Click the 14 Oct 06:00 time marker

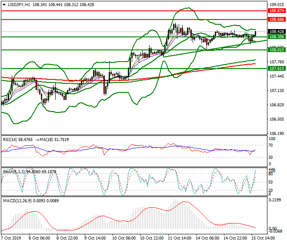207,238
